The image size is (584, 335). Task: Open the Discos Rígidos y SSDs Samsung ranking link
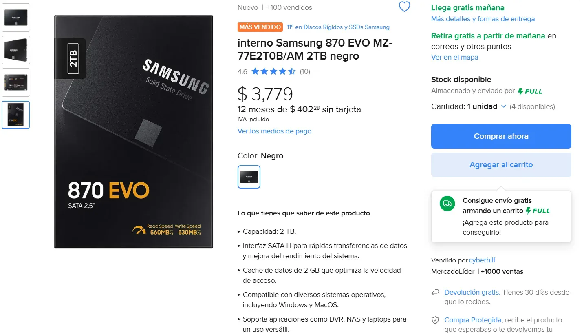(x=338, y=27)
